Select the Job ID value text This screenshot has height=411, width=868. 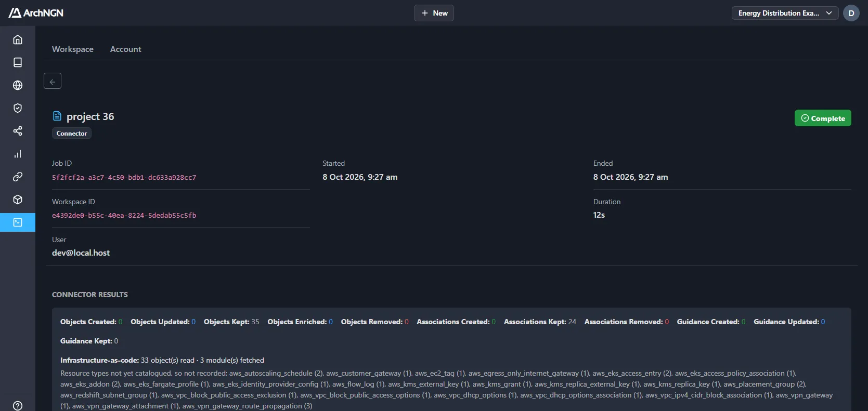[x=124, y=177]
